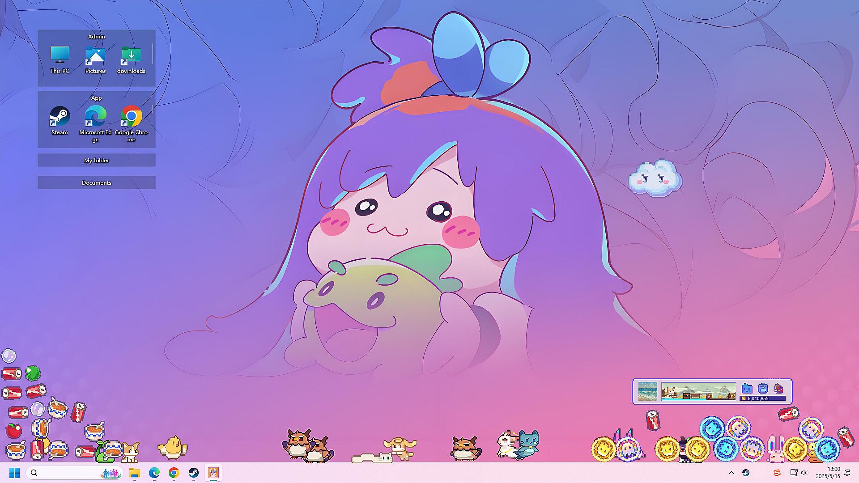
Task: Expand the My folder desktop group
Action: (96, 160)
